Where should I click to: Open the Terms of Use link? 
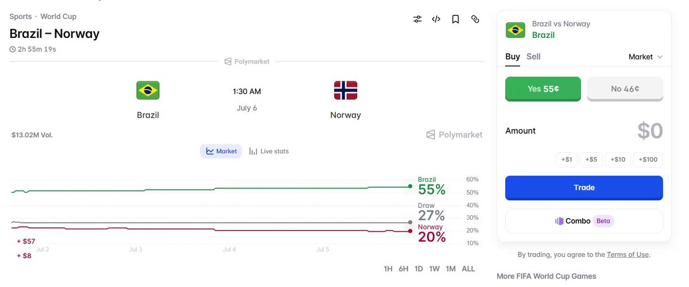(628, 254)
